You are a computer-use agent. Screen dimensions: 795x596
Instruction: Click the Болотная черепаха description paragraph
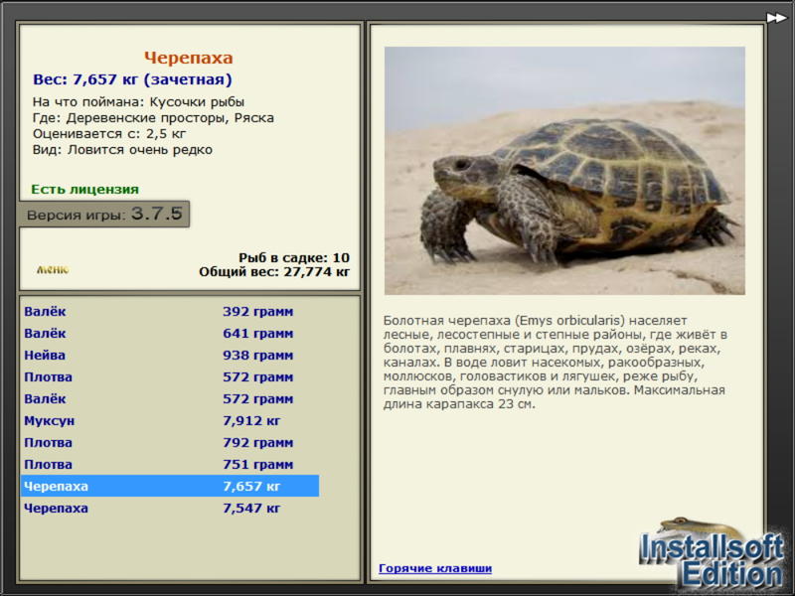coord(556,363)
